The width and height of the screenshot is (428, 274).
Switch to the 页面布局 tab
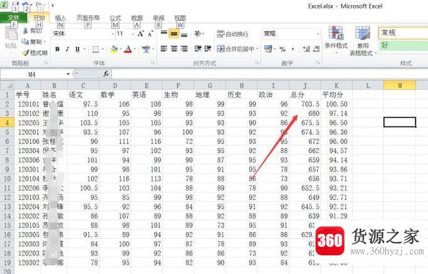click(x=88, y=18)
